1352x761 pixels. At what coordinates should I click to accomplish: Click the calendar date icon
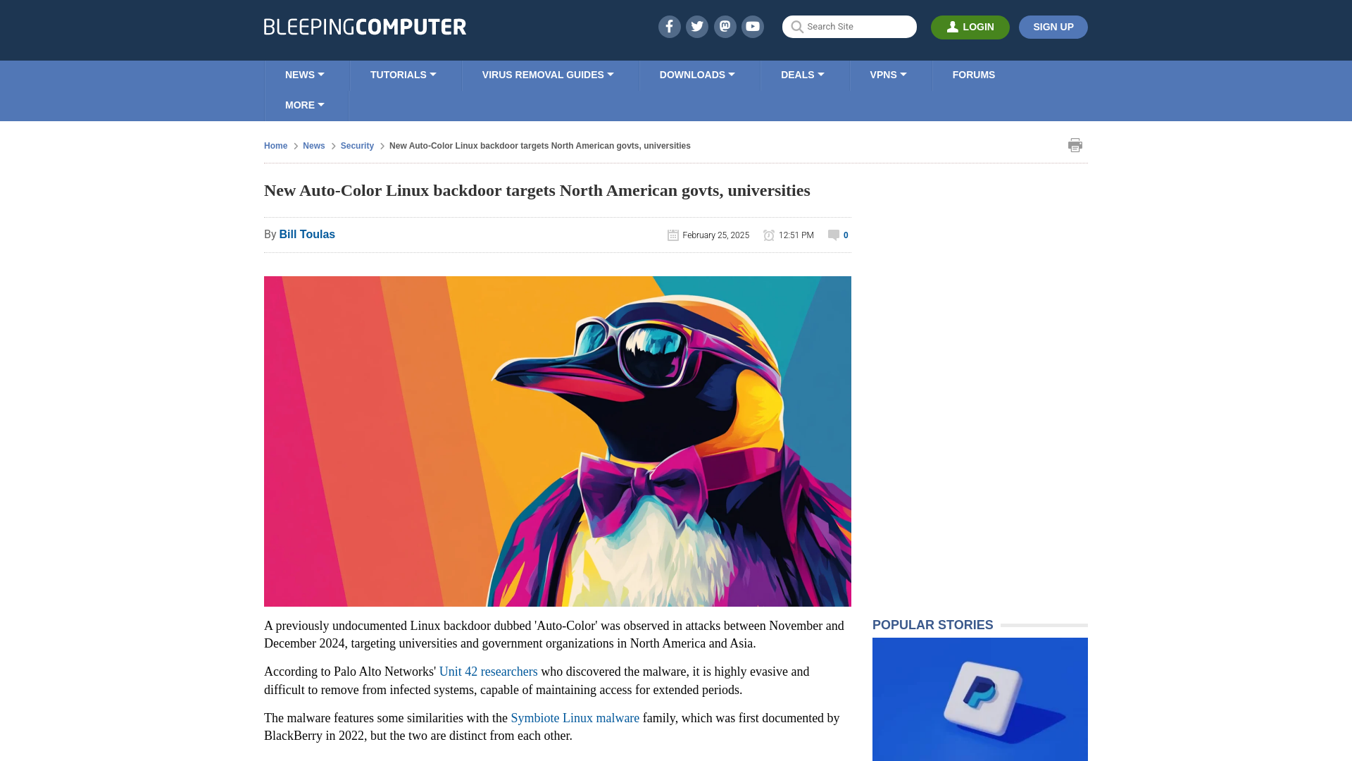point(673,235)
